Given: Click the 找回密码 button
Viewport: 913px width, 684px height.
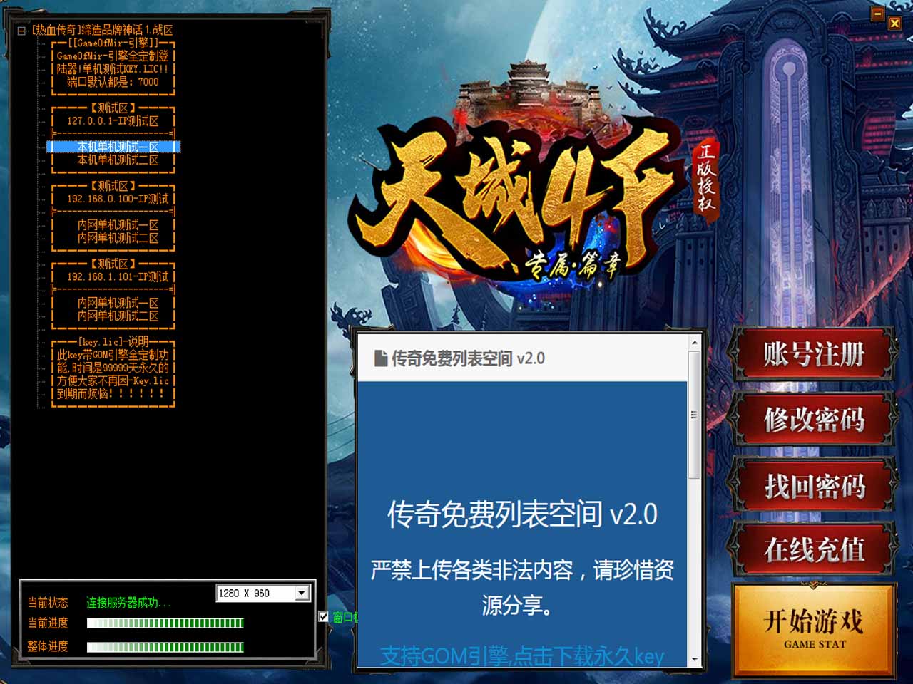Looking at the screenshot, I should [813, 486].
